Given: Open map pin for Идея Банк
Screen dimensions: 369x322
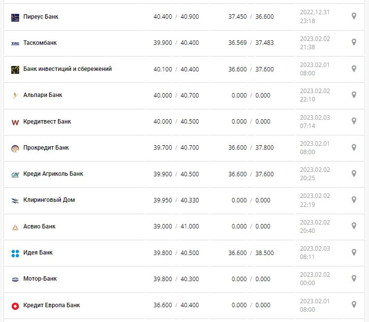Looking at the screenshot, I should click(354, 252).
